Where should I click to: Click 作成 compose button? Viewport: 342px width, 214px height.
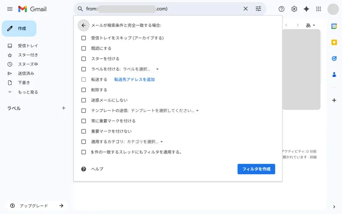tap(19, 29)
